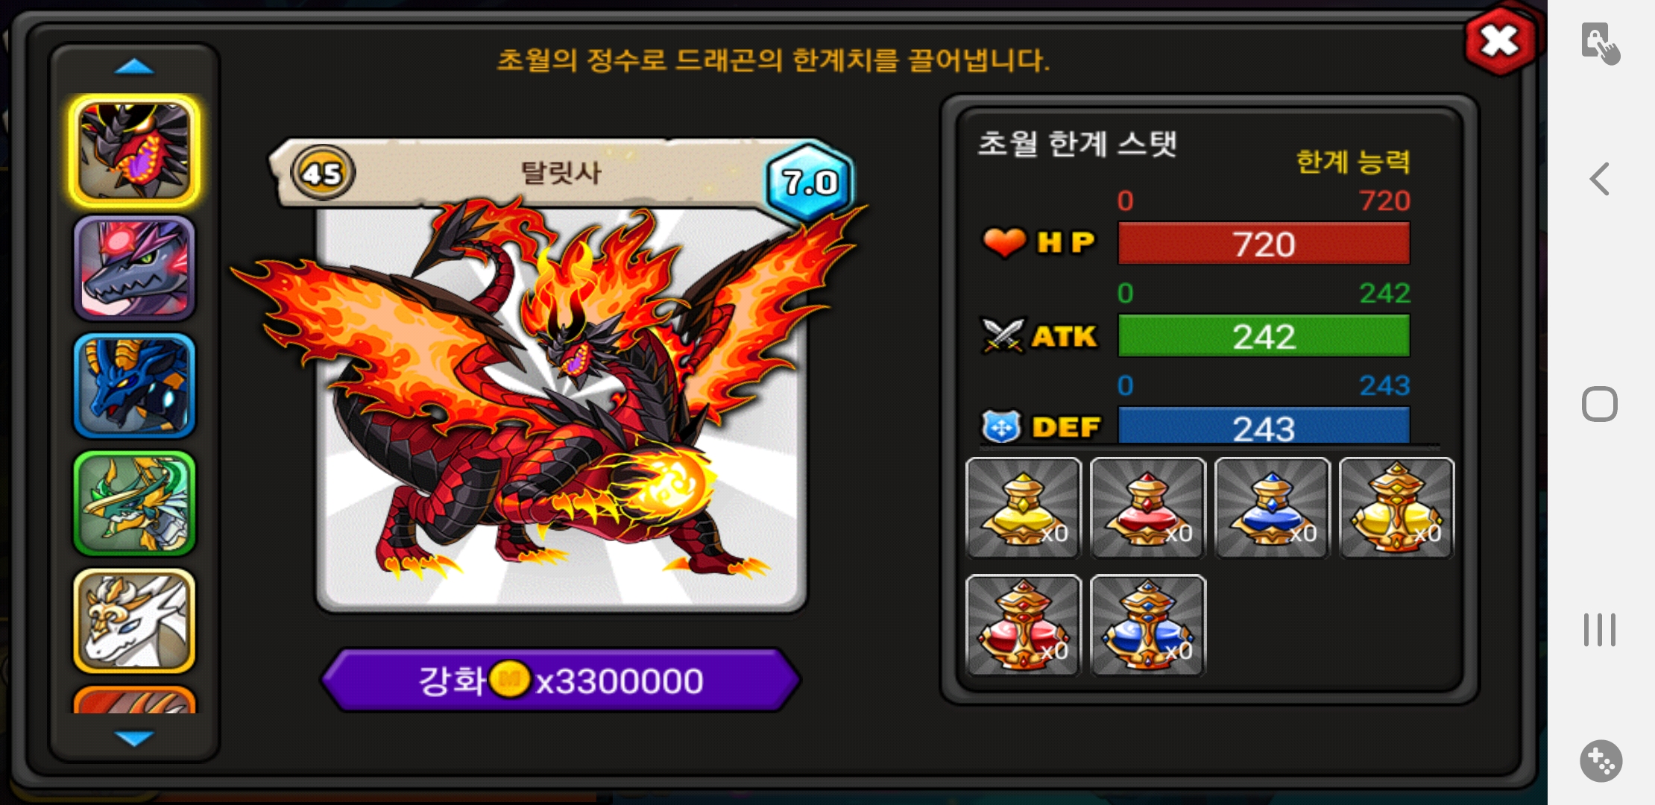Select the large blue essence flask

1147,625
